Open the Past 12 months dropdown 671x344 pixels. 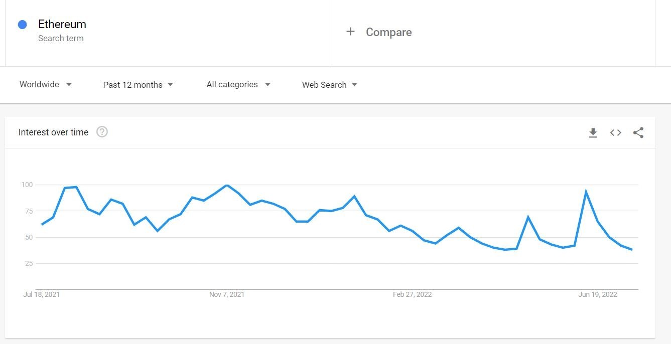pyautogui.click(x=138, y=85)
